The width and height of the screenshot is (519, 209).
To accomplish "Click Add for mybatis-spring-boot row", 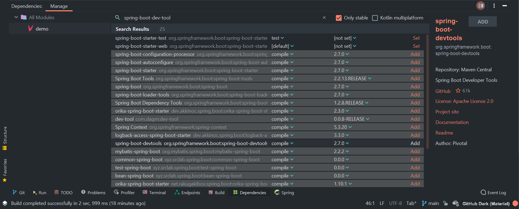I will (415, 151).
